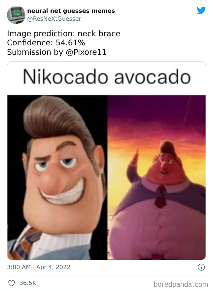Select the Confidence 54.61% line
Screen dimensions: 213x291
(46, 43)
